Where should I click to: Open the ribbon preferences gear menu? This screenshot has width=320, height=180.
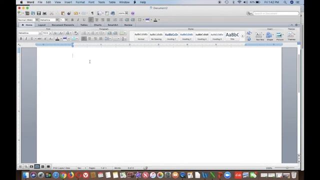click(x=297, y=25)
